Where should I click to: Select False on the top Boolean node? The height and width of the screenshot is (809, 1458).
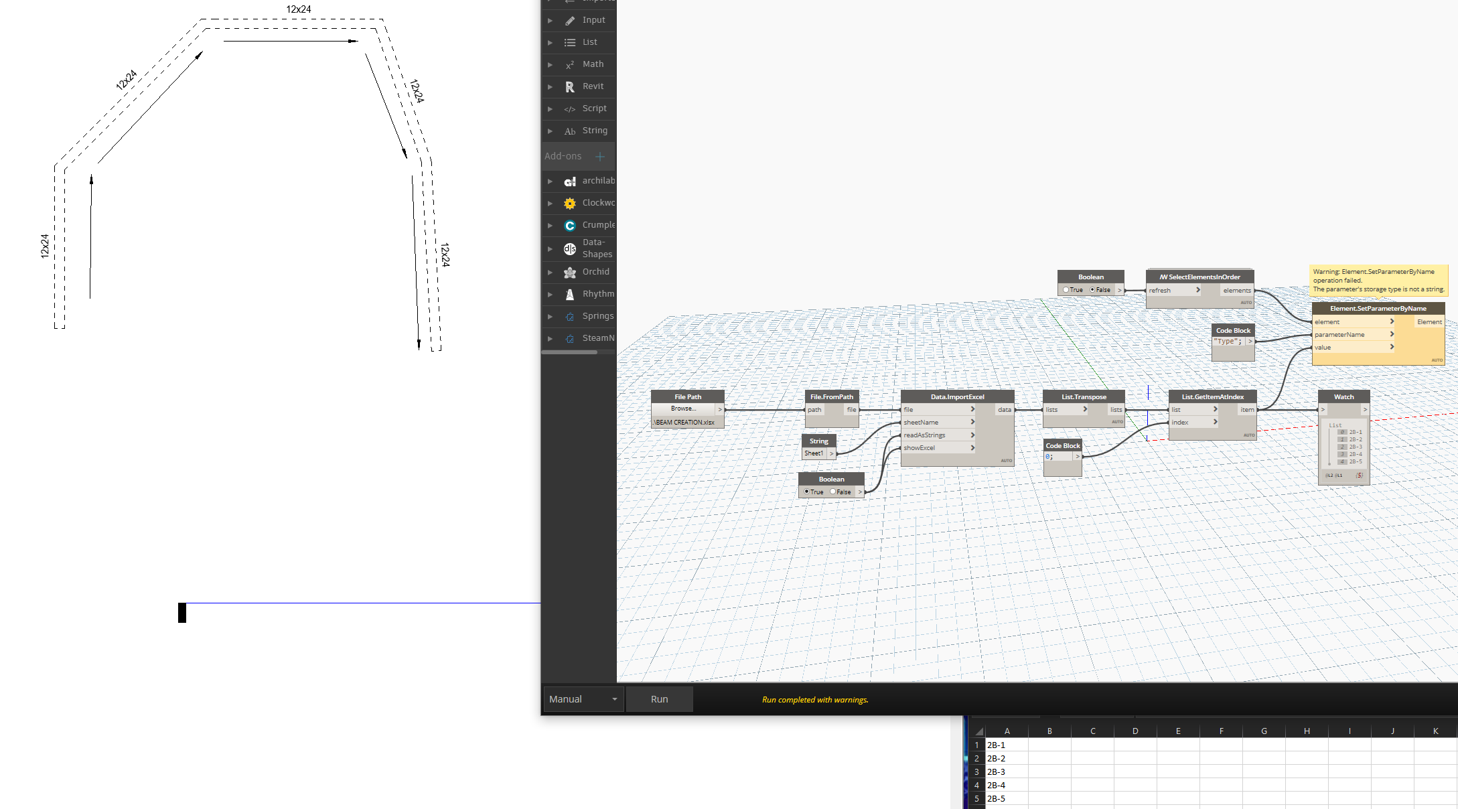point(1092,290)
